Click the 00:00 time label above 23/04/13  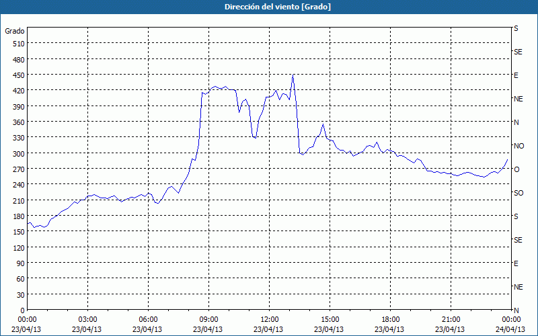[27, 320]
